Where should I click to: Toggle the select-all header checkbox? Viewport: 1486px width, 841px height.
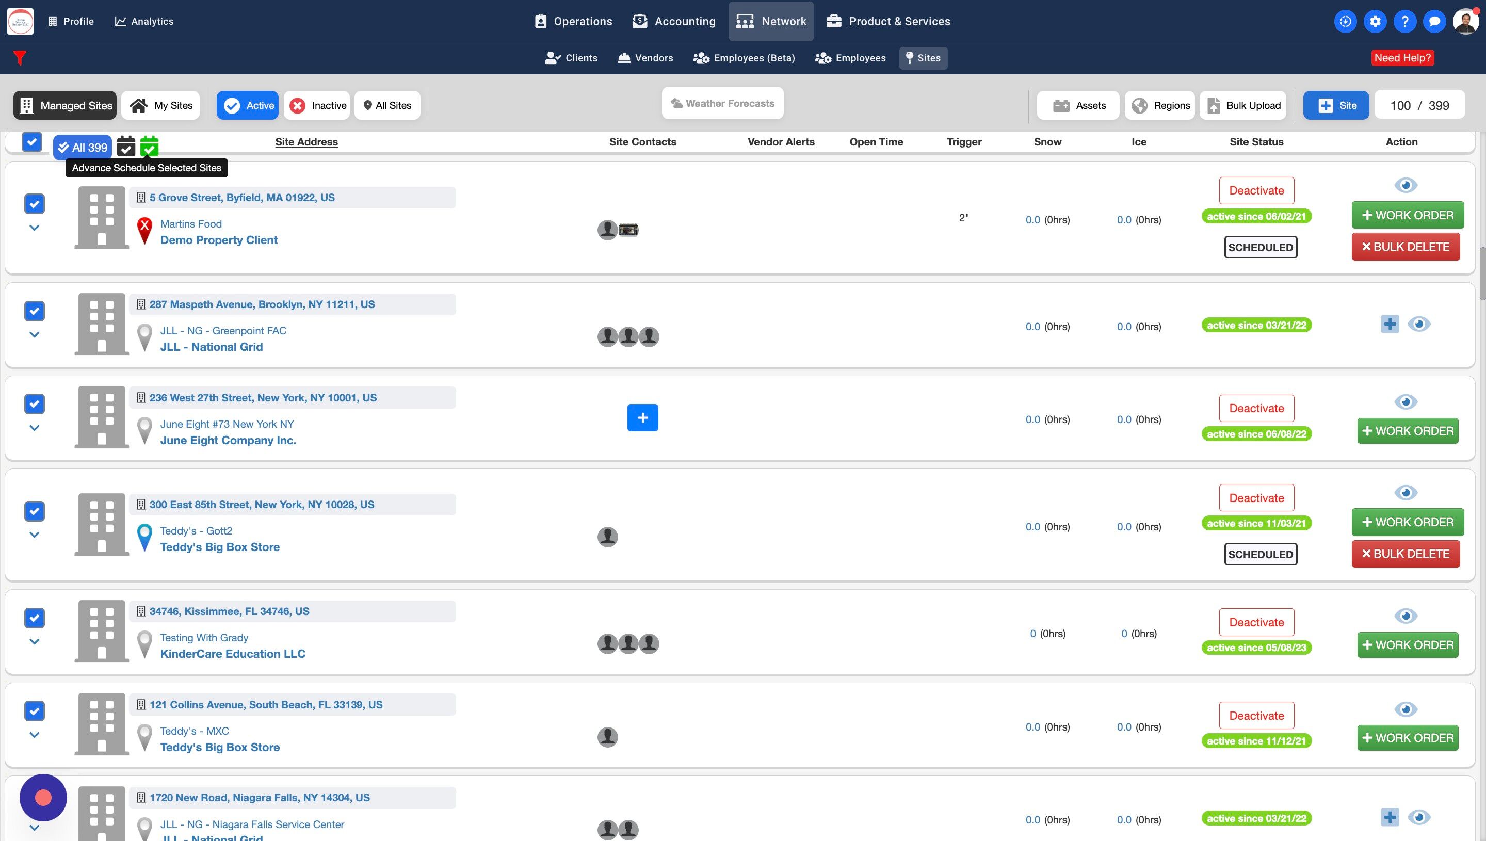click(x=32, y=141)
